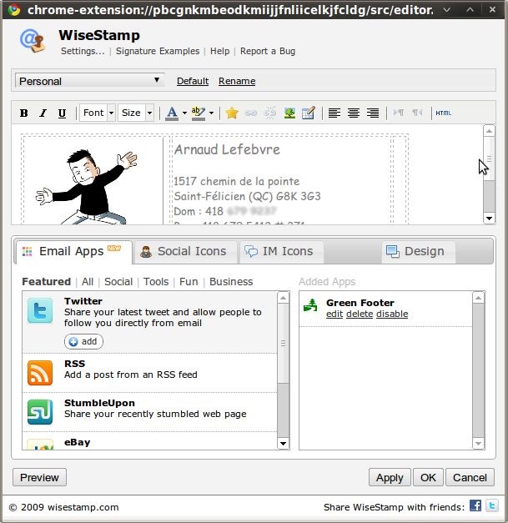Image resolution: width=508 pixels, height=523 pixels.
Task: Filter apps by Social category
Action: [x=118, y=282]
